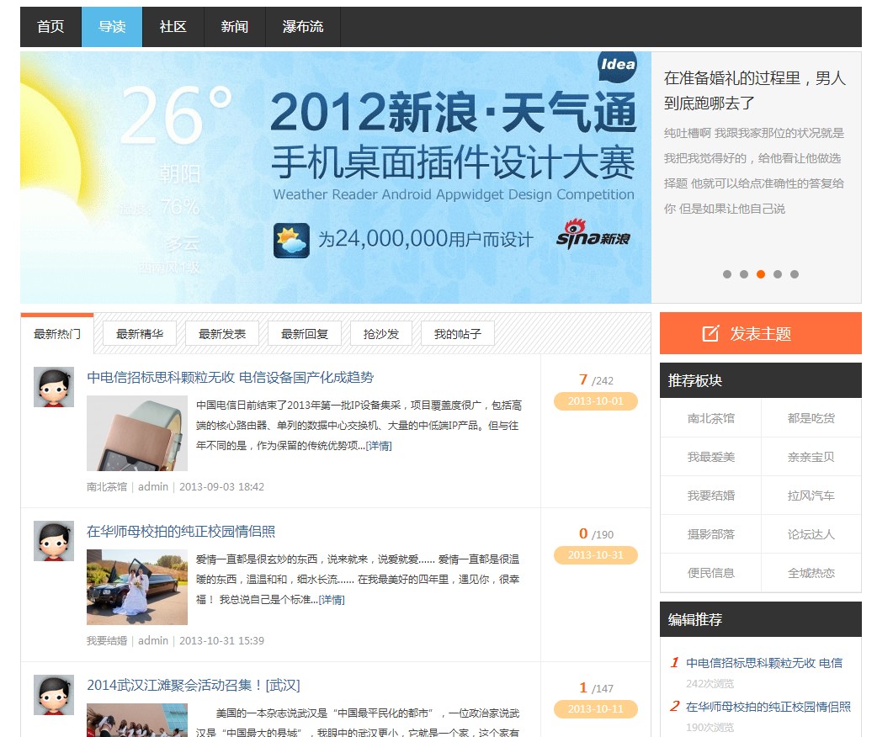Click avatar beside 2014武汉江滩 post
Viewport: 893px width, 737px height.
point(54,695)
